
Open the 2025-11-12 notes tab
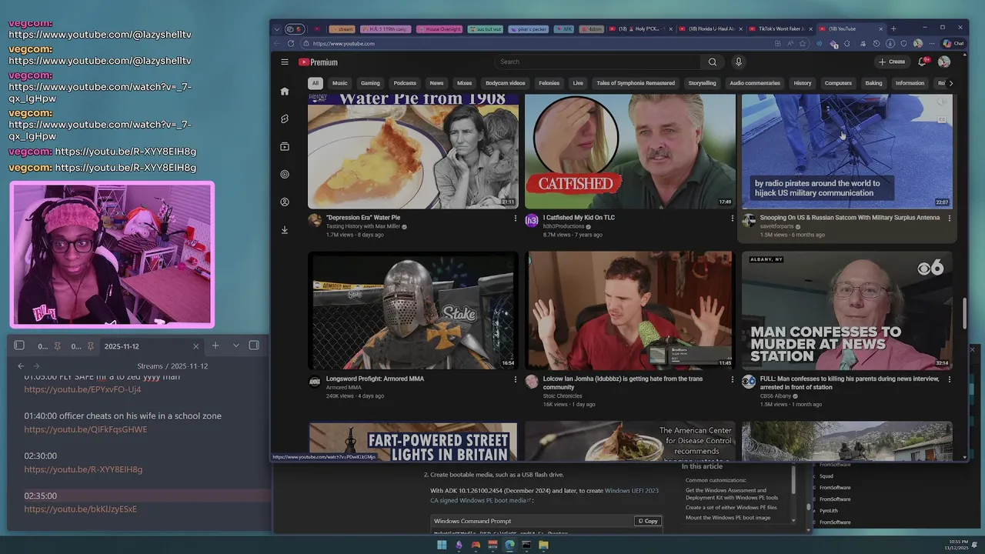point(151,346)
